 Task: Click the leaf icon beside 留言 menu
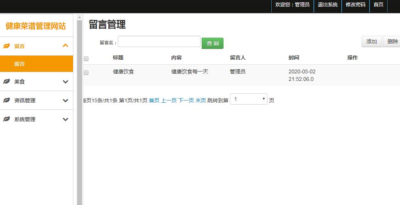(6, 46)
